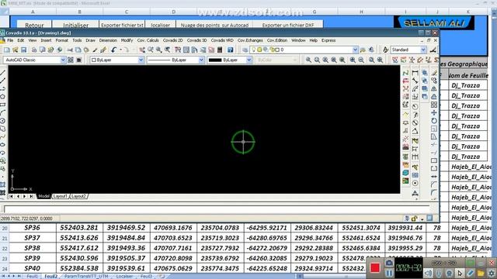Click the Text Style 'A' icon

(385, 50)
